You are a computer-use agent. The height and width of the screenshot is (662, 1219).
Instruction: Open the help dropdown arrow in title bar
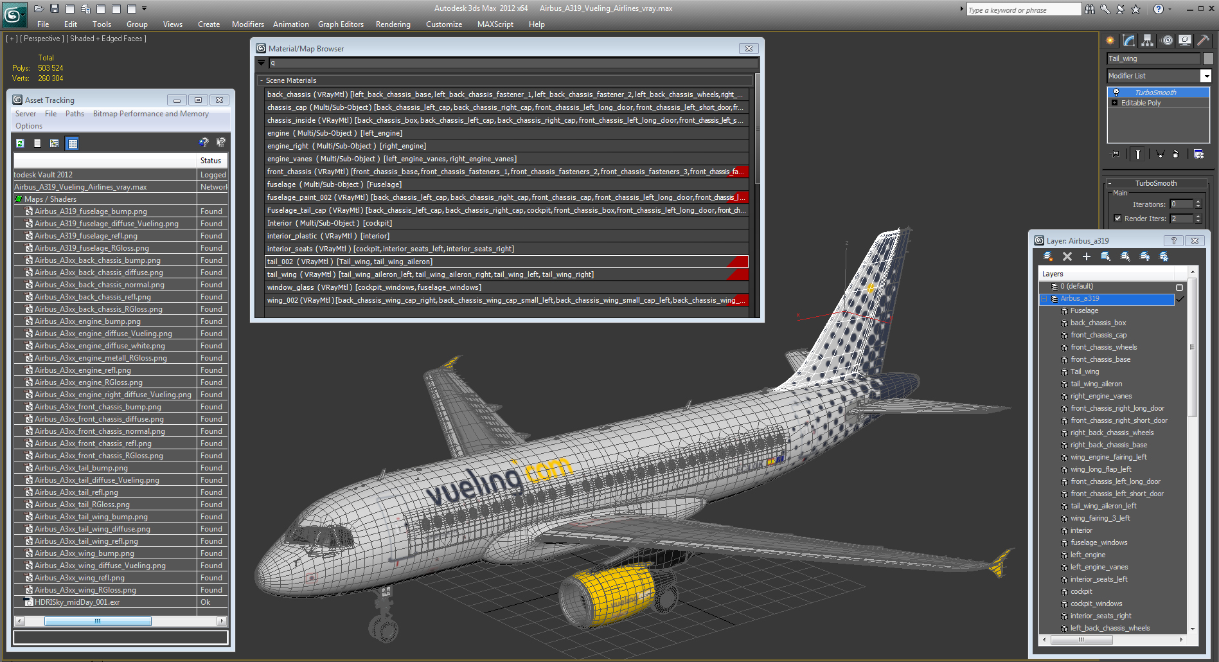(x=1170, y=9)
